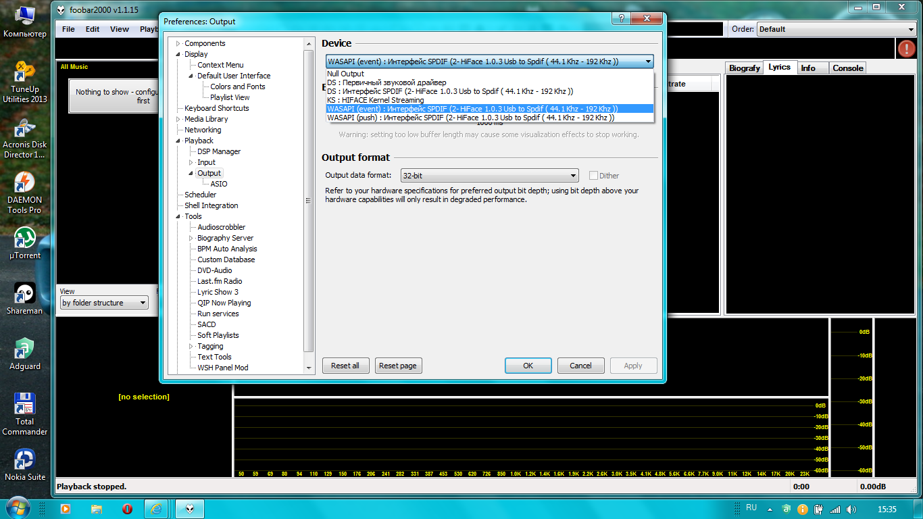Open the Output data format dropdown

coord(490,176)
